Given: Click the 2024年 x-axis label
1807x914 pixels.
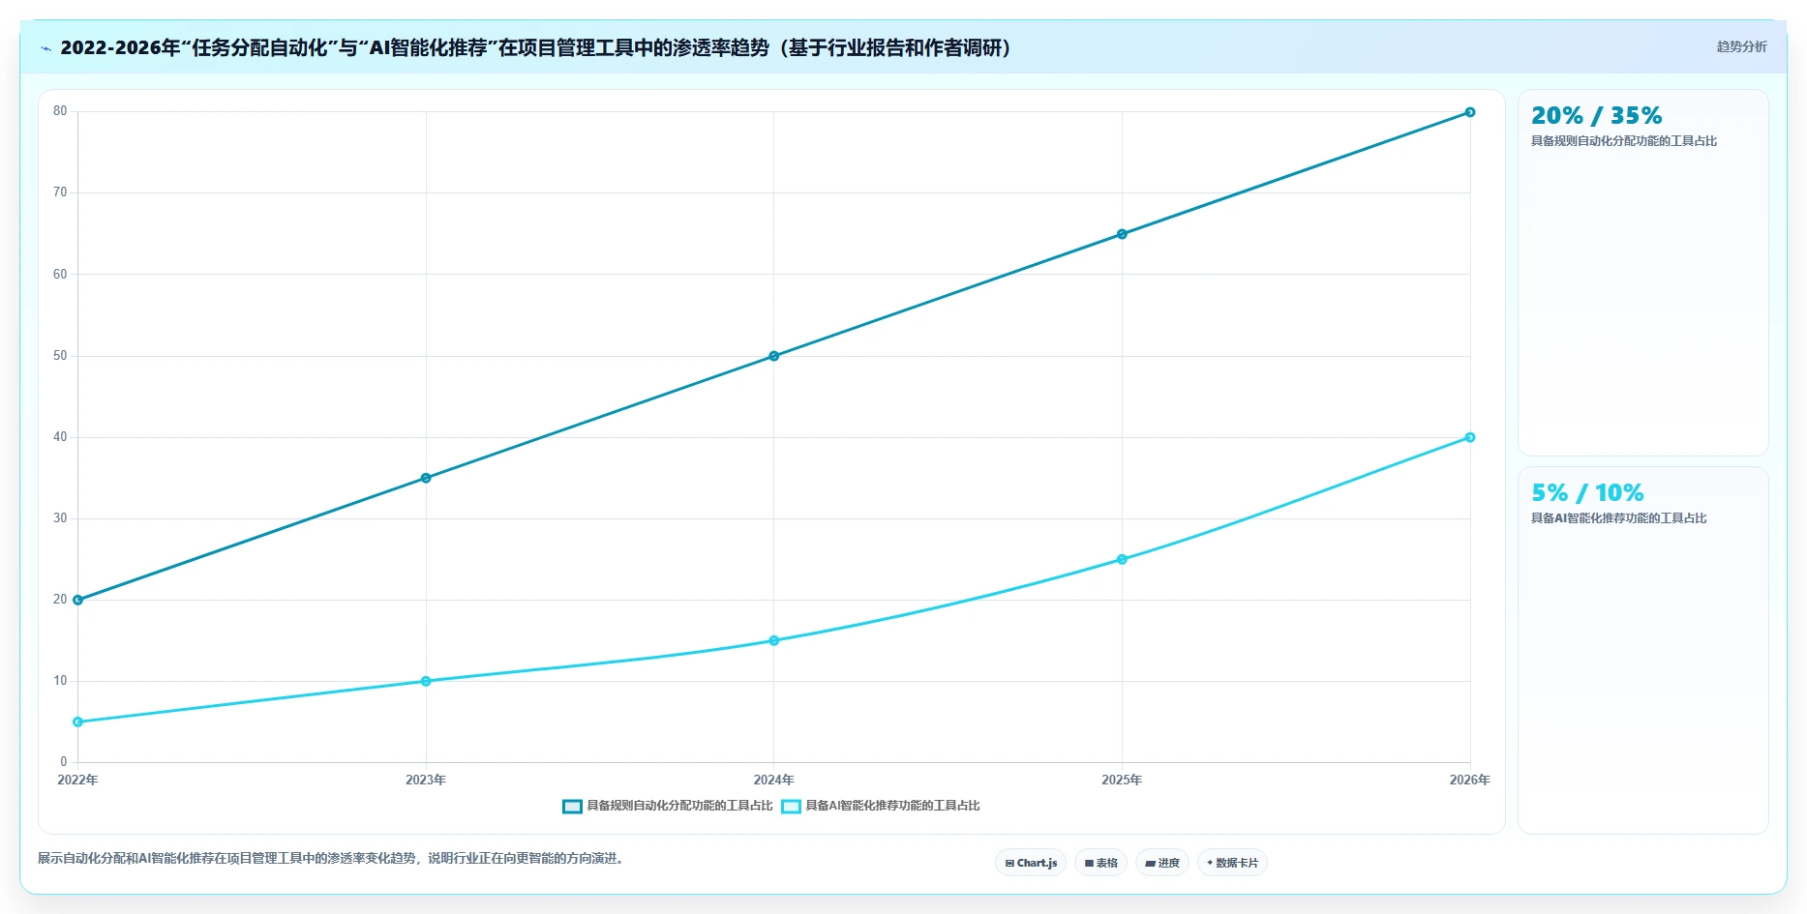Looking at the screenshot, I should (x=774, y=780).
